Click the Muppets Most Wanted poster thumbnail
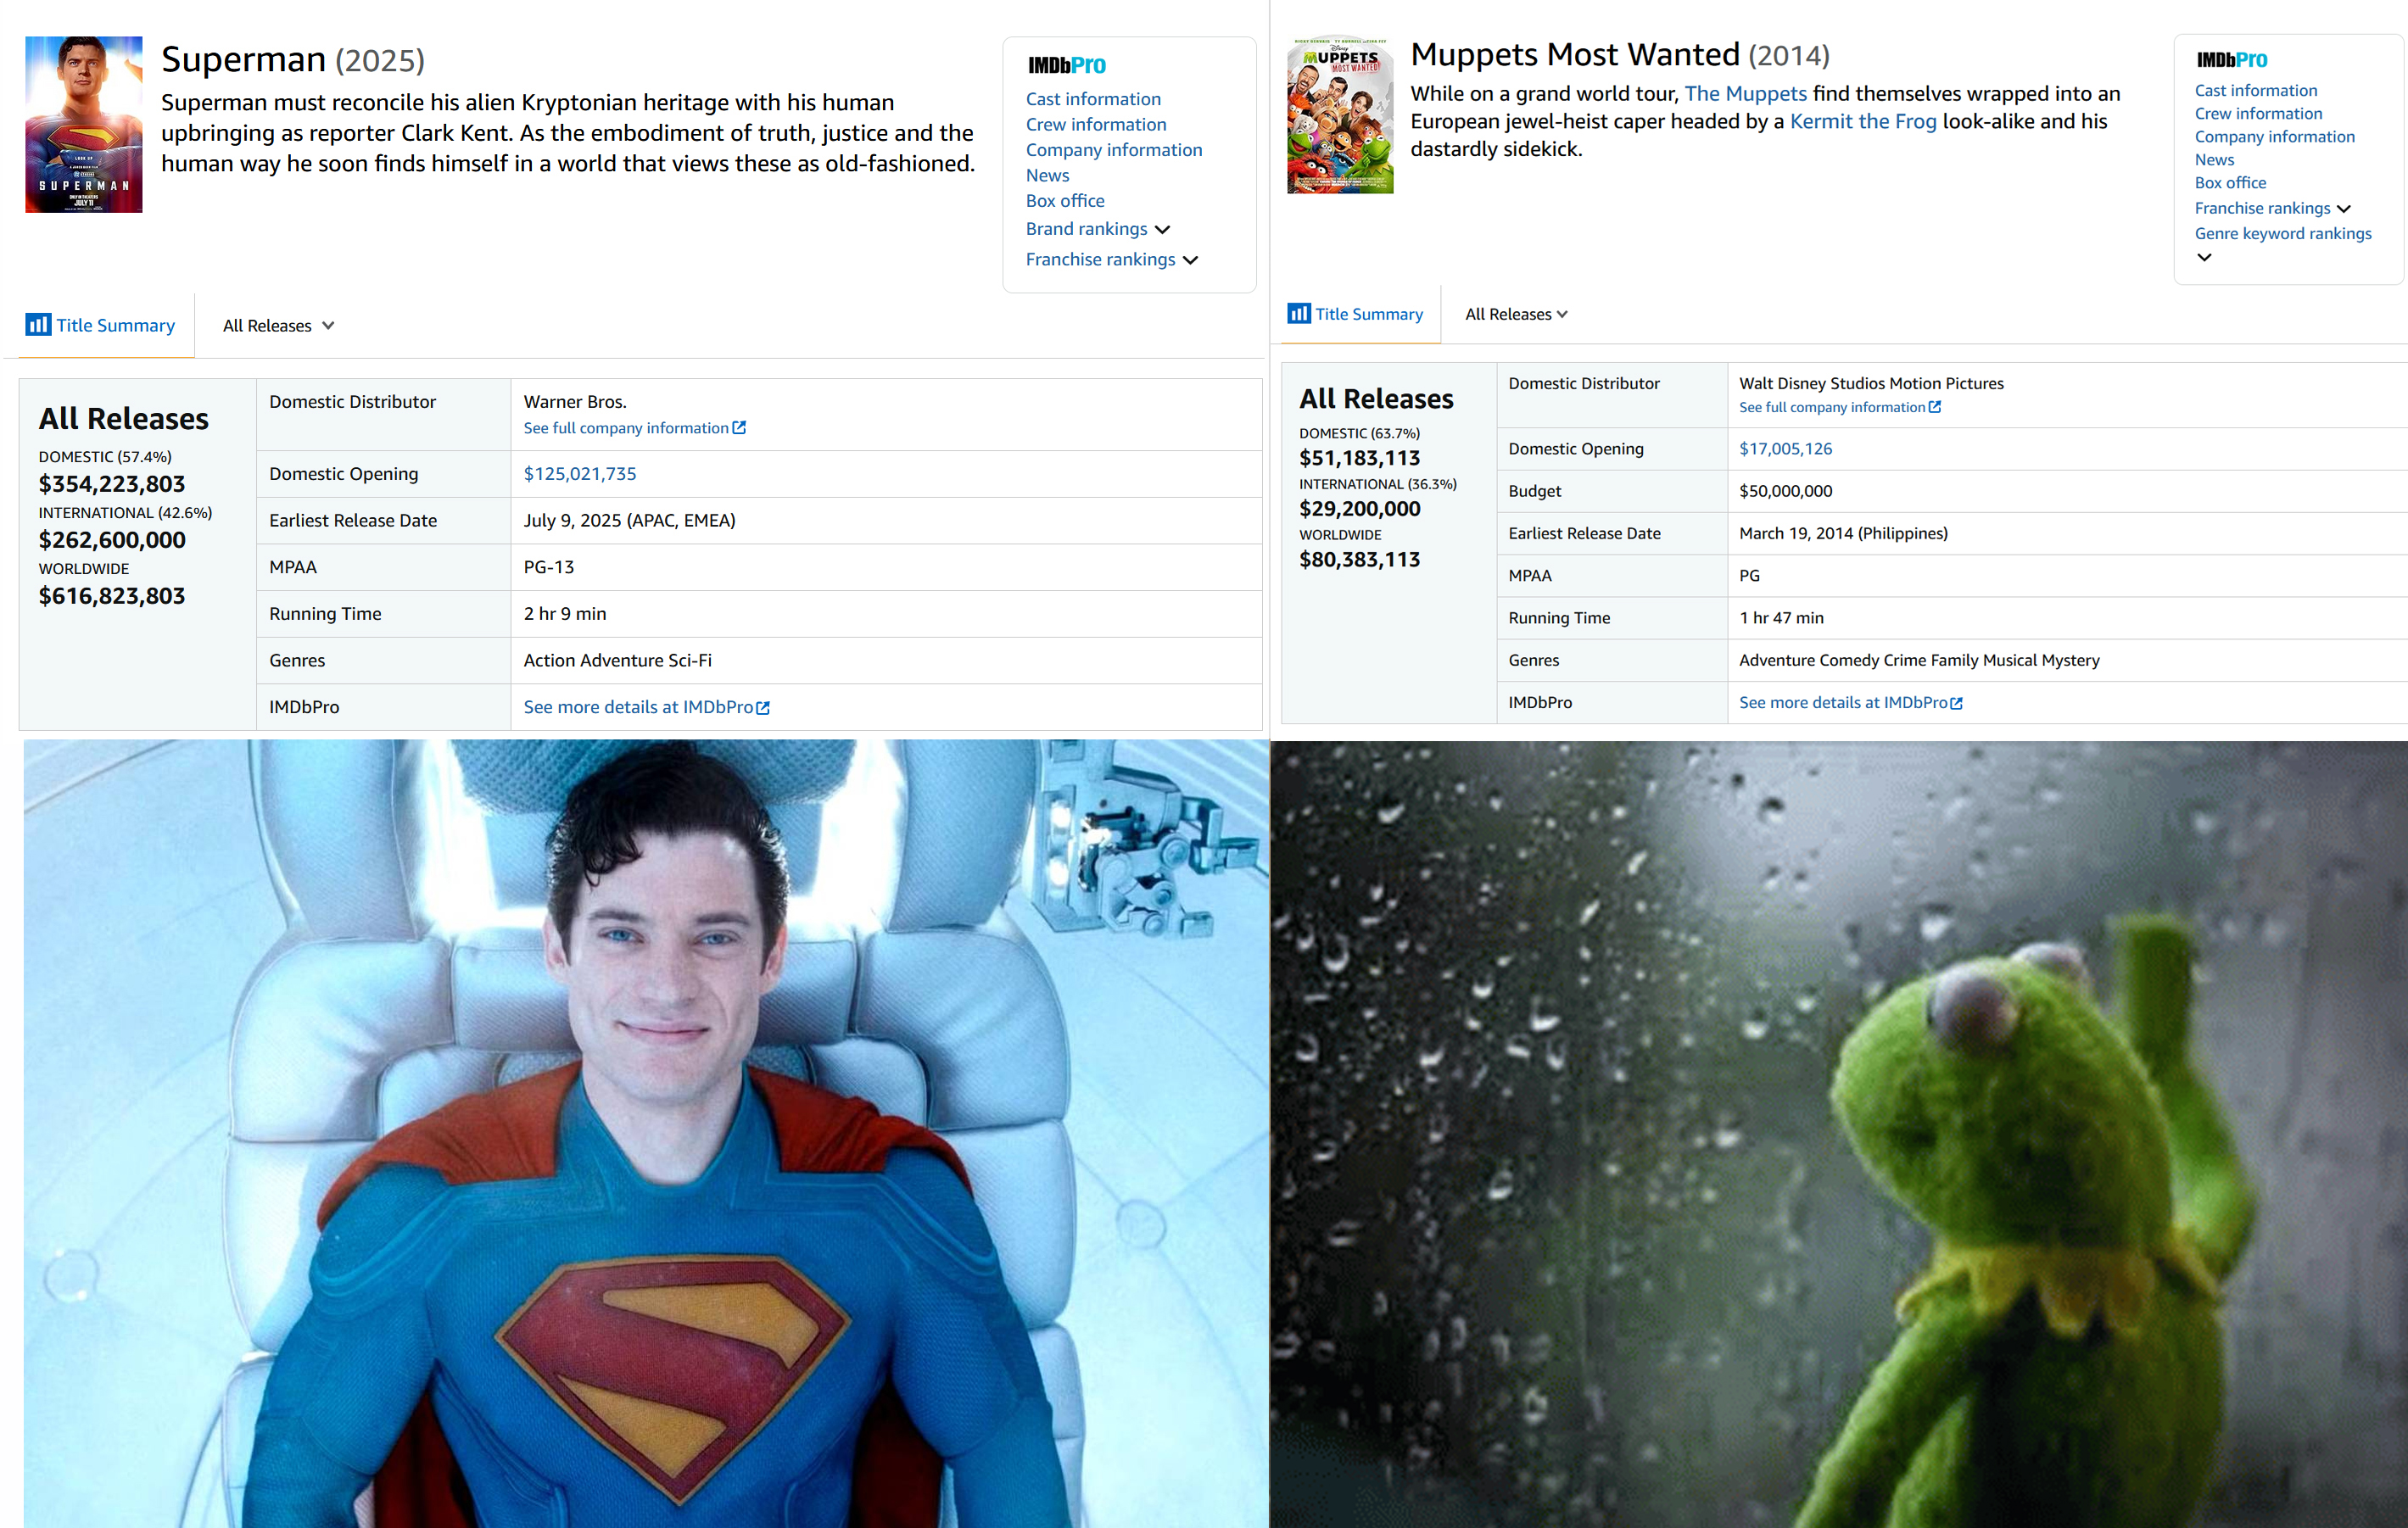Screen dimensions: 2408x1528 tap(1339, 116)
